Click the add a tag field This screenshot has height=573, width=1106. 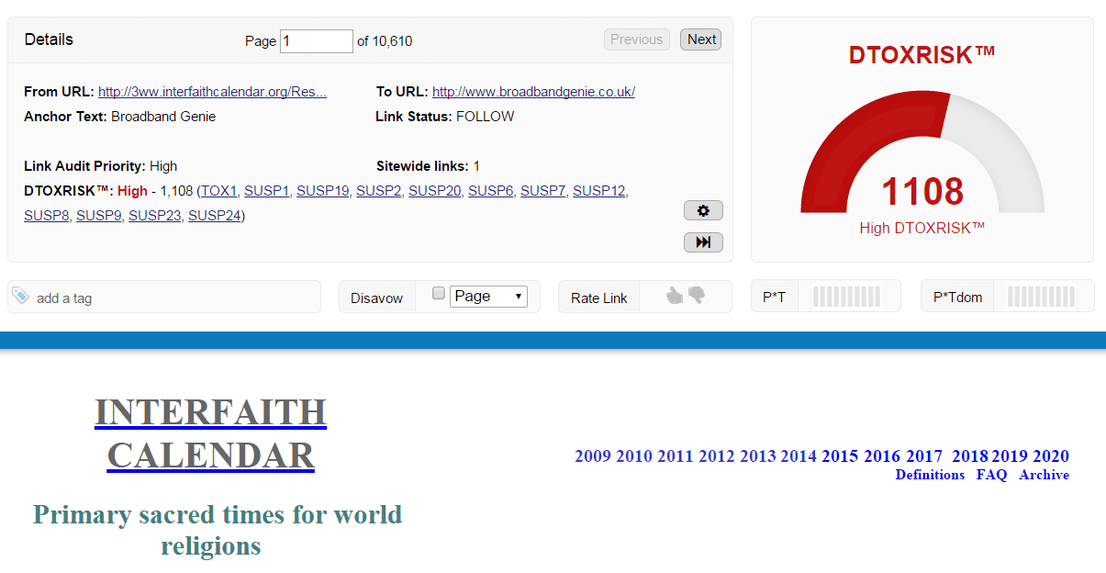click(x=174, y=298)
